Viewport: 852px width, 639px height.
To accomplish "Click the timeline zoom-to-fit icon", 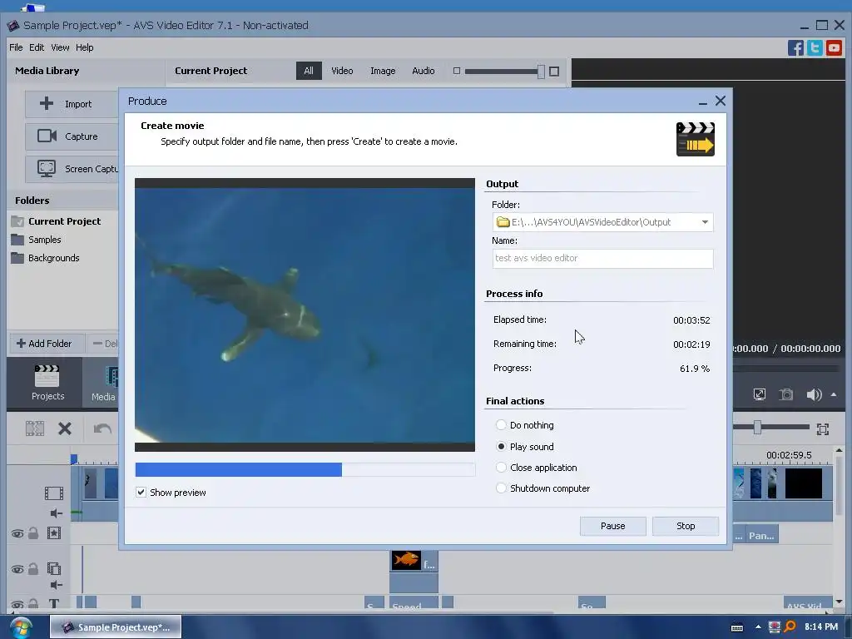I will tap(823, 429).
